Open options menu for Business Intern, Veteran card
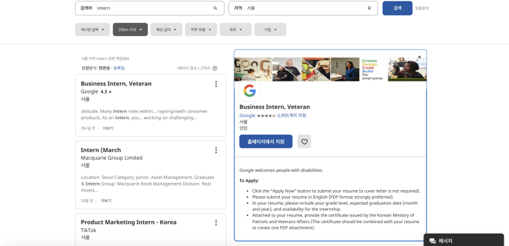This screenshot has width=509, height=246. (x=216, y=84)
